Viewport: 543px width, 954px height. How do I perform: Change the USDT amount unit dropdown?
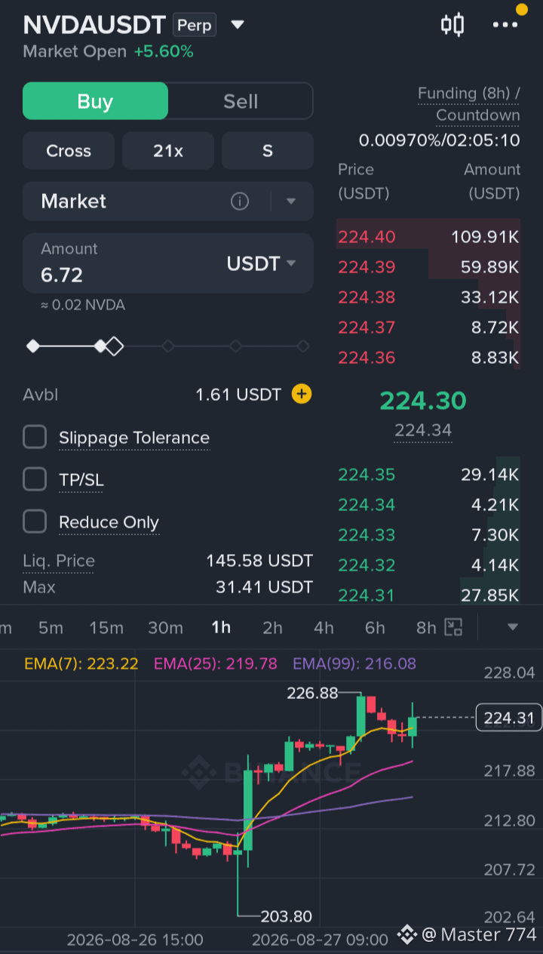point(262,263)
